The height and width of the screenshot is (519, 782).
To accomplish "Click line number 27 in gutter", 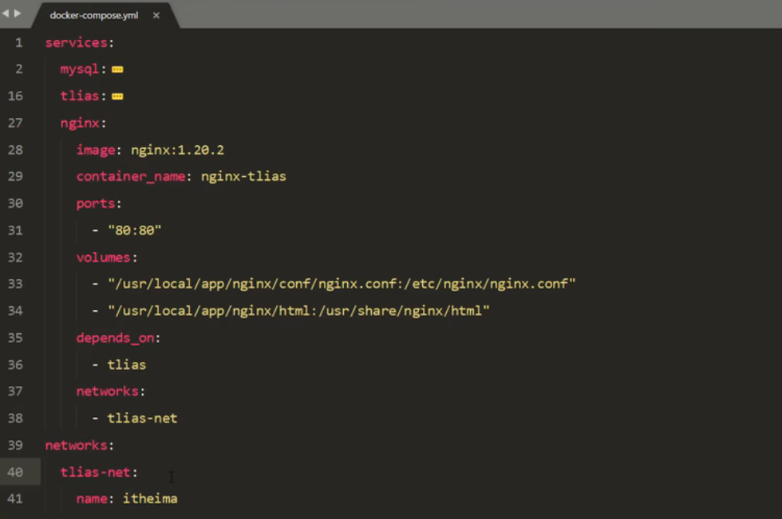I will pos(15,123).
